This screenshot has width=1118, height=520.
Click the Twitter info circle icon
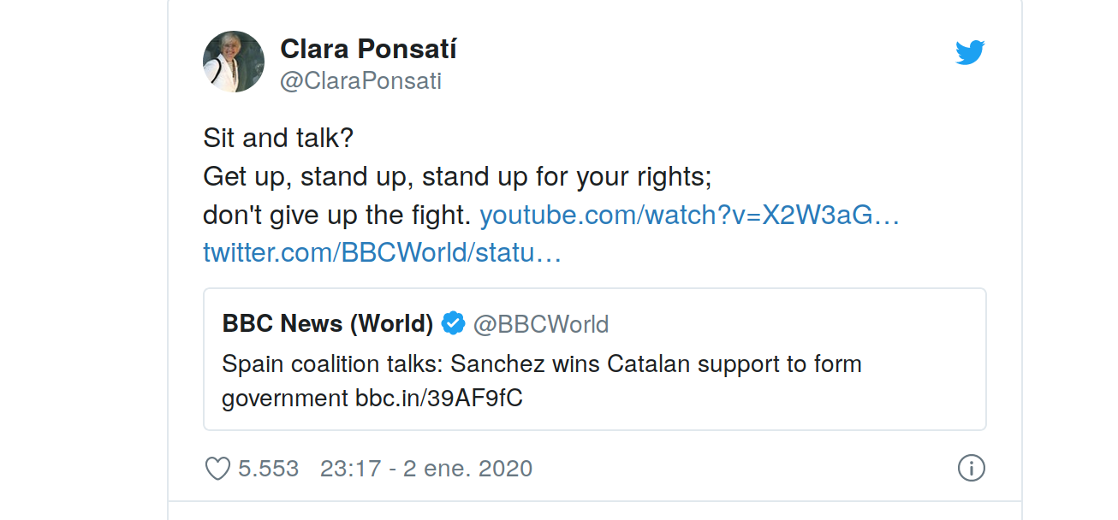coord(971,468)
